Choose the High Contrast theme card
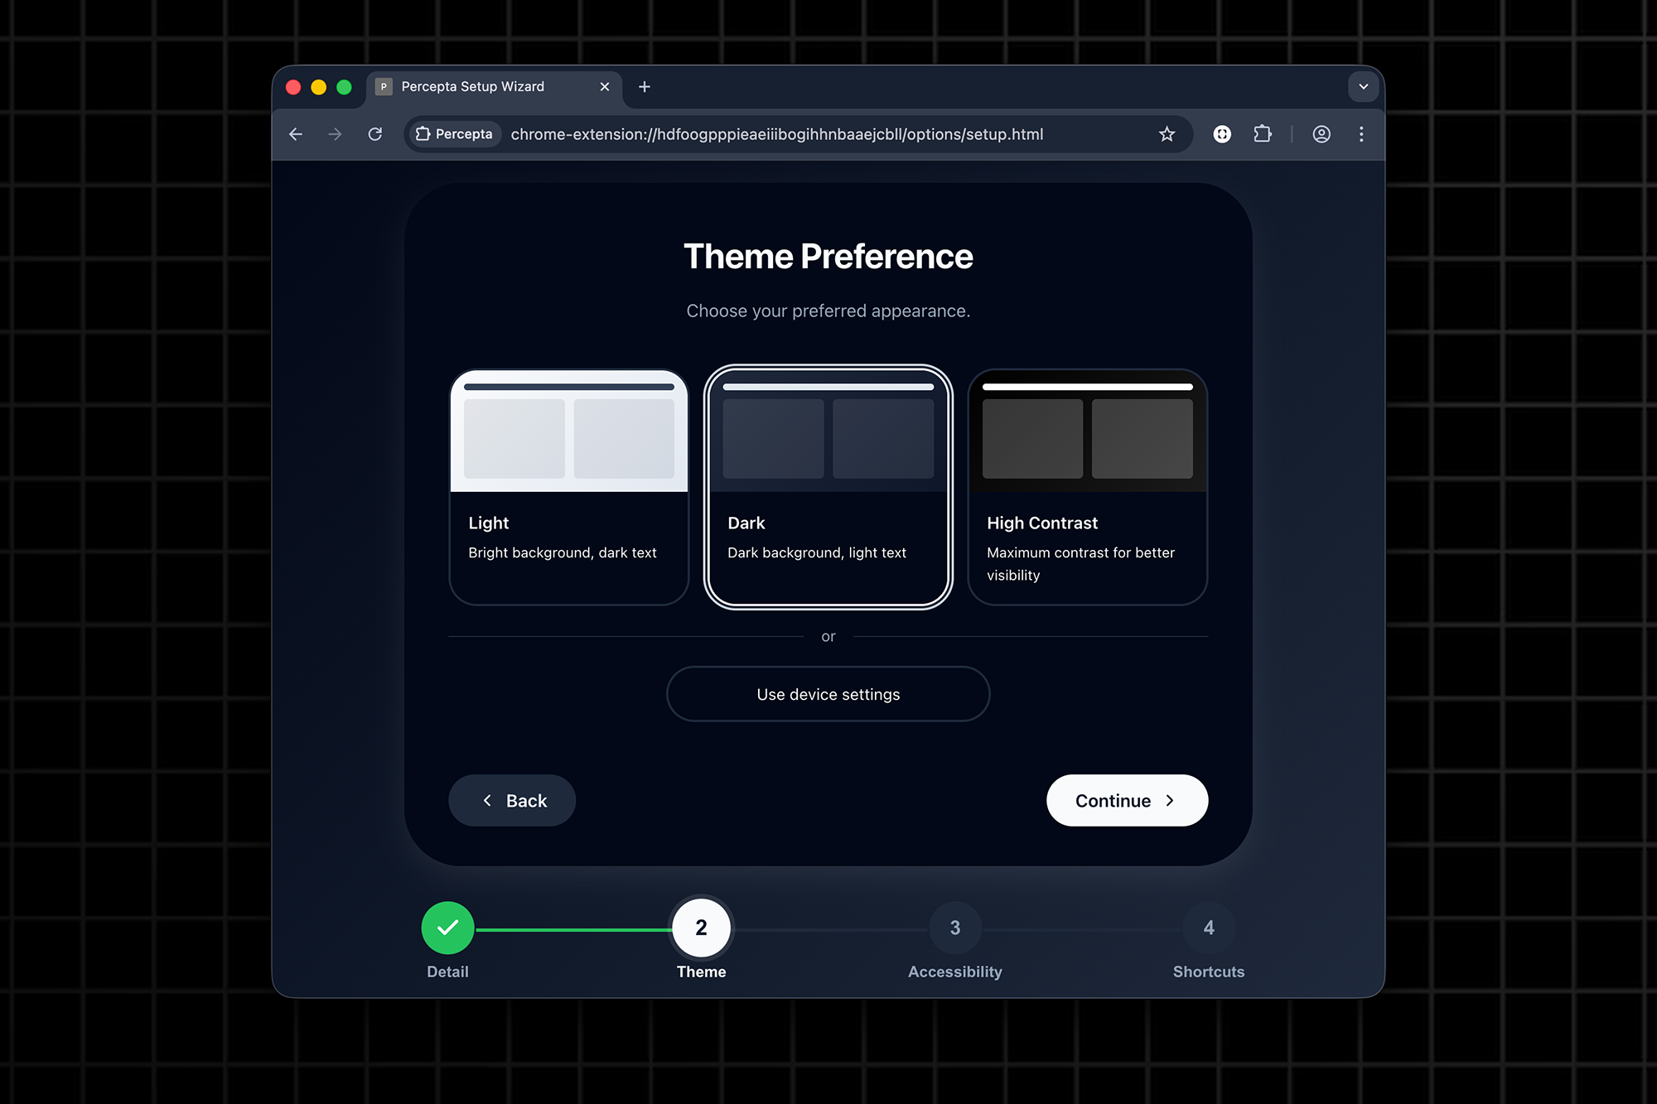This screenshot has height=1104, width=1657. tap(1087, 487)
